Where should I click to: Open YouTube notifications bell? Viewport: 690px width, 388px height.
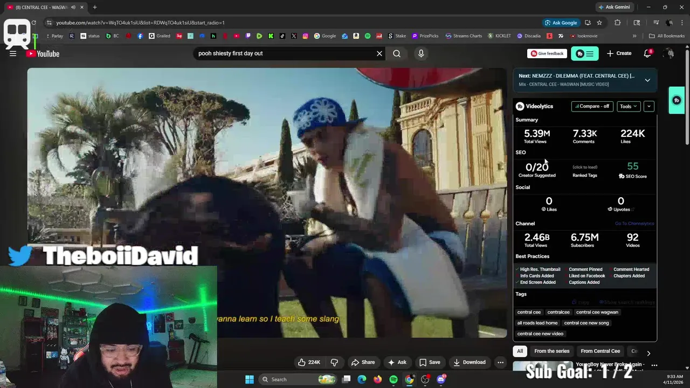[647, 53]
